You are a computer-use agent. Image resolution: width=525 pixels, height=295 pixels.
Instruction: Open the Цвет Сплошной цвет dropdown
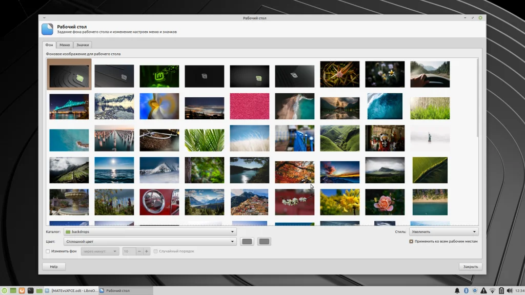(x=150, y=242)
